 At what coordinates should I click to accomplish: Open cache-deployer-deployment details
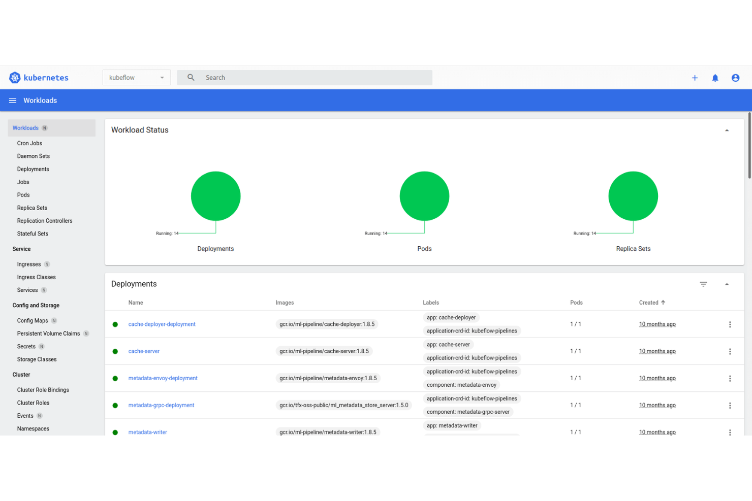(162, 324)
